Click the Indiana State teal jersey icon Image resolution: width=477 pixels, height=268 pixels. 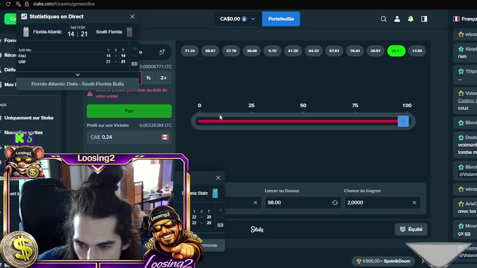[x=215, y=193]
